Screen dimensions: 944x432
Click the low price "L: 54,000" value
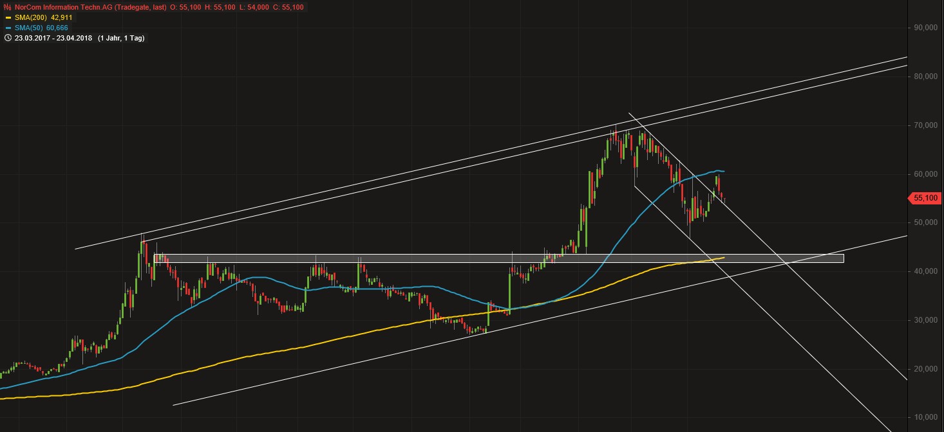pyautogui.click(x=254, y=7)
